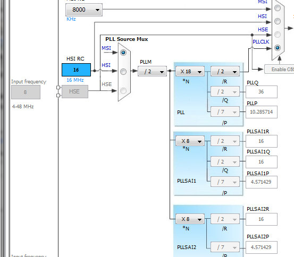
Task: Select MSI in PLL Source Mux
Action: 123,53
